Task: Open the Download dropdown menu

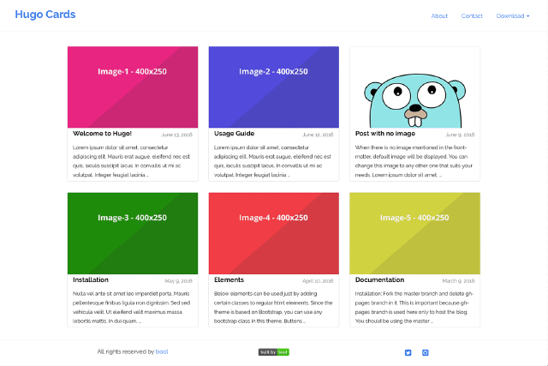Action: click(512, 16)
